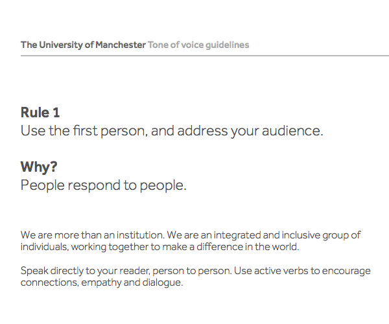This screenshot has width=389, height=324.
Task: Click the word "Manchester" in the header
Action: pyautogui.click(x=121, y=45)
